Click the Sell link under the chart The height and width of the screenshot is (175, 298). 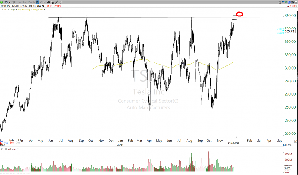click(x=12, y=142)
